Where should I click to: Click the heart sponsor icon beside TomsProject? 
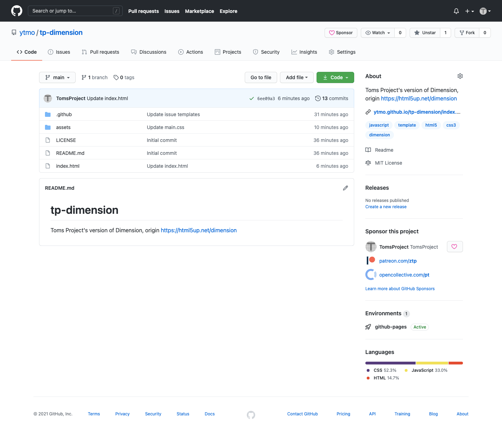tap(455, 247)
